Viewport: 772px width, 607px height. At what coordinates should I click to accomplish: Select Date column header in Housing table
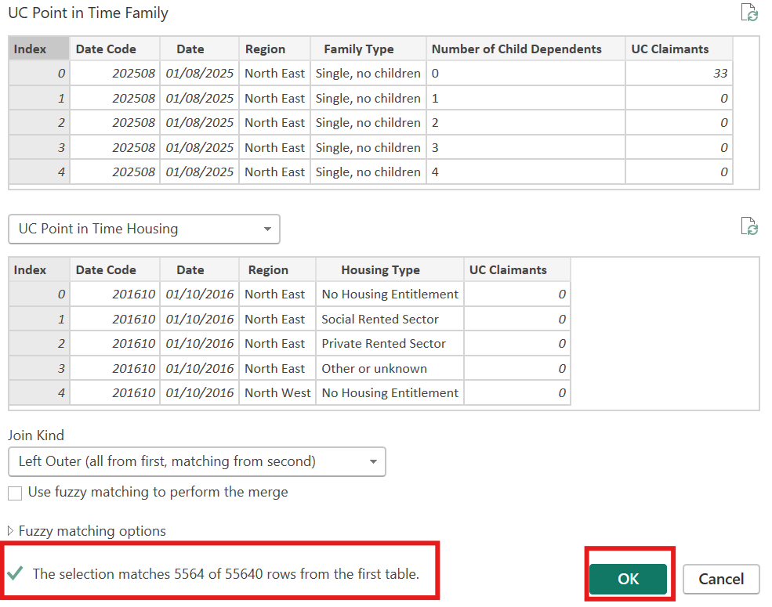(x=199, y=269)
